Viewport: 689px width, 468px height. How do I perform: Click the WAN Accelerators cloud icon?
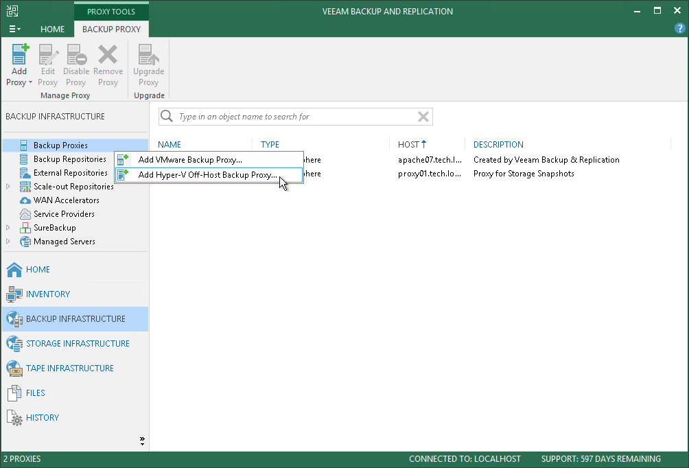tap(25, 200)
